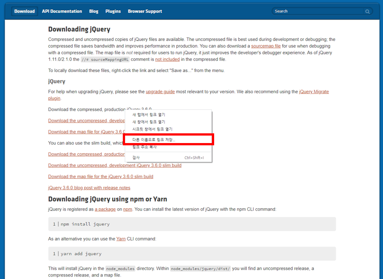Click the search magnifier icon
383x279 pixels.
point(367,12)
